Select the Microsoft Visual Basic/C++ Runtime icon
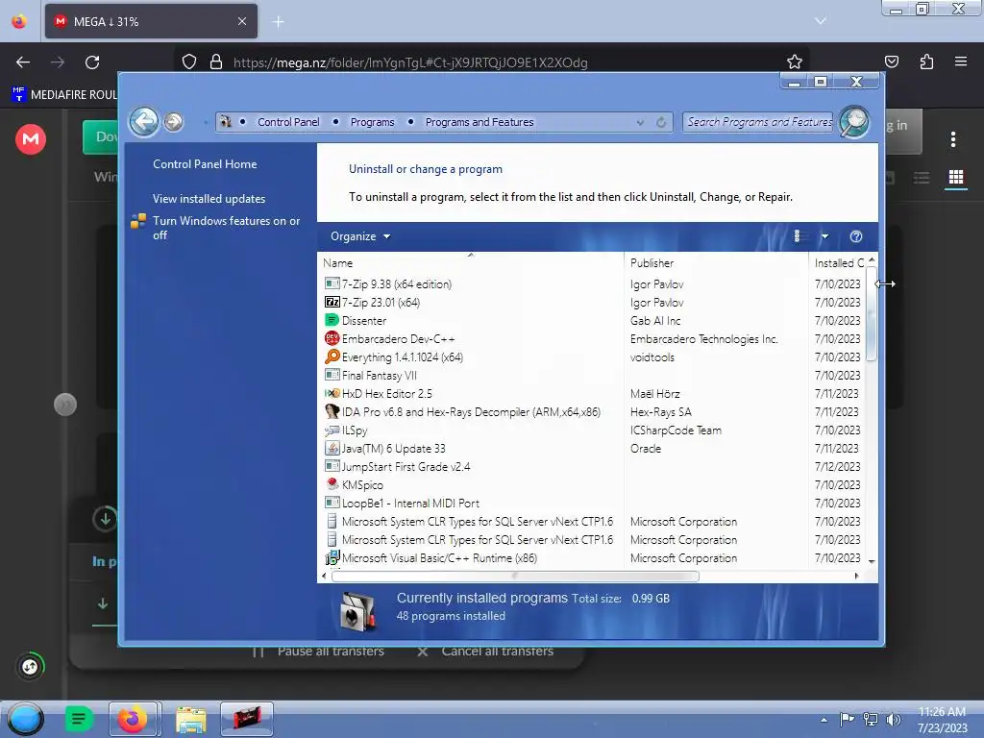Image resolution: width=984 pixels, height=738 pixels. point(332,557)
